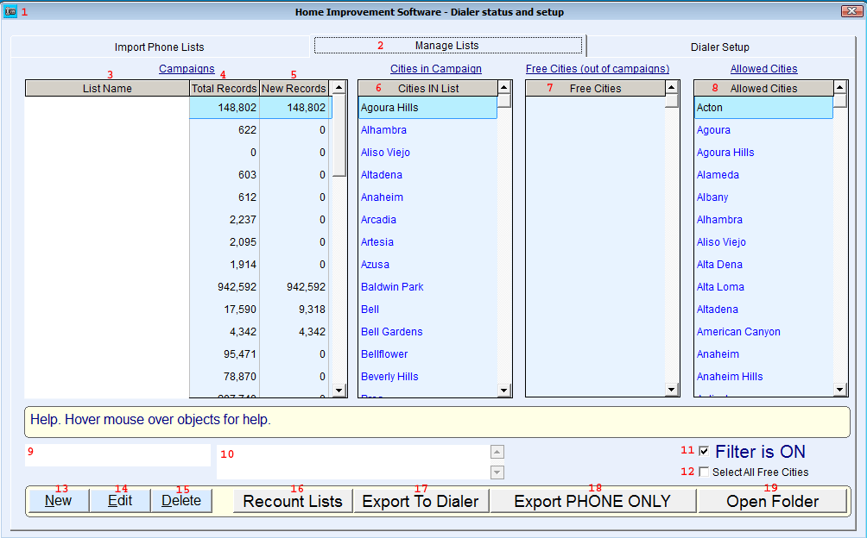This screenshot has width=867, height=538.
Task: Select American Canyon in the Allowed Cities list
Action: click(x=763, y=332)
